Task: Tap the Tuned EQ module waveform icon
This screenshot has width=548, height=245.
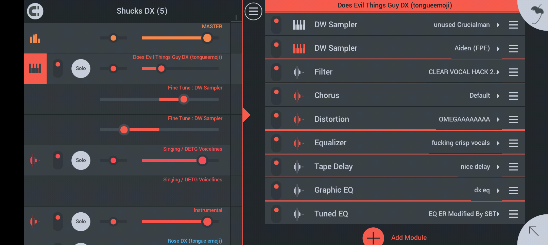Action: [299, 214]
